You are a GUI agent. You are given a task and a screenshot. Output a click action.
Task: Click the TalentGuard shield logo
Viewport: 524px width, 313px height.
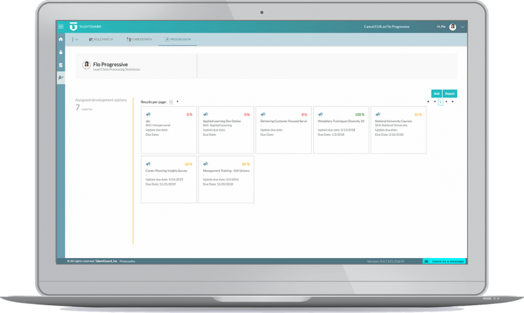pyautogui.click(x=73, y=27)
